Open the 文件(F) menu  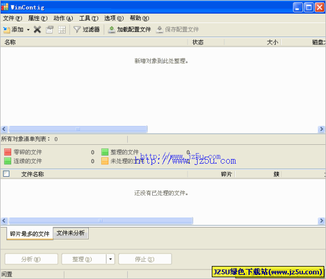(x=12, y=18)
